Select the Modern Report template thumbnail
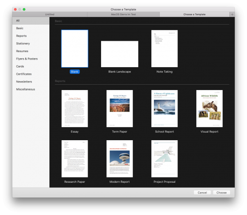 click(119, 159)
